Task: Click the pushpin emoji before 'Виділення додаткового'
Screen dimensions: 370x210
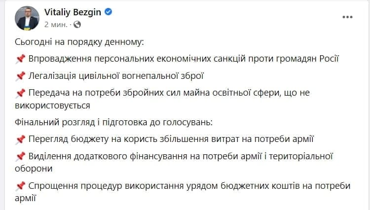Action: point(20,156)
